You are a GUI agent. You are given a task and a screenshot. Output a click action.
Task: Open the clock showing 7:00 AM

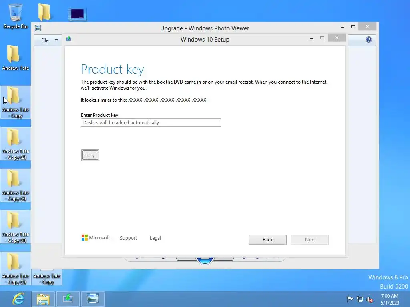[390, 299]
